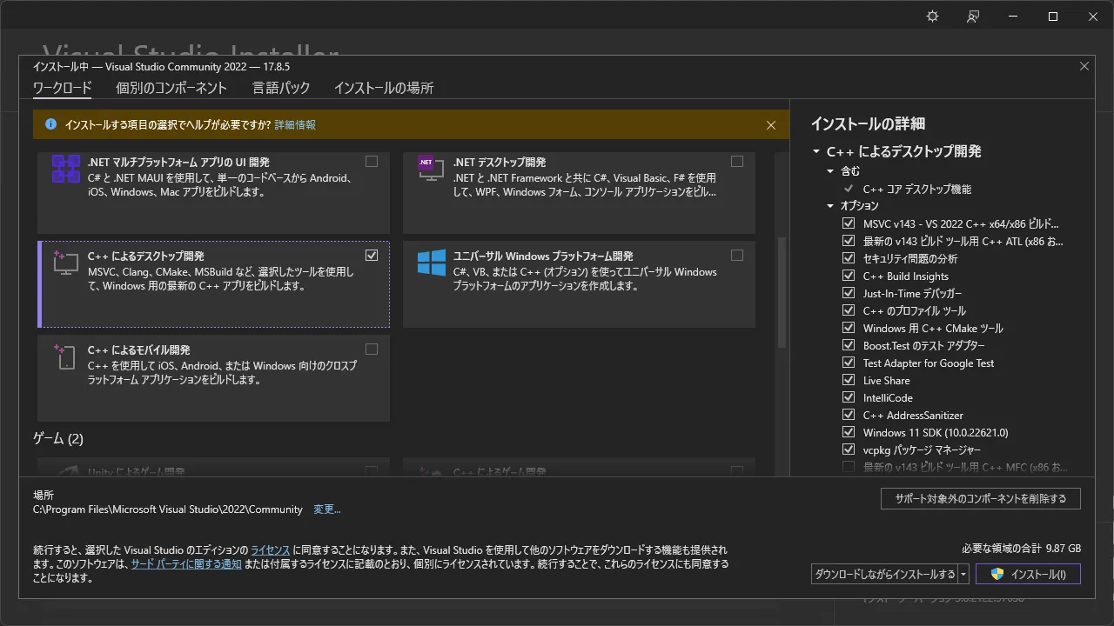1114x626 pixels.
Task: Click the .NET デスクトップ開発 workload icon
Action: pyautogui.click(x=431, y=169)
